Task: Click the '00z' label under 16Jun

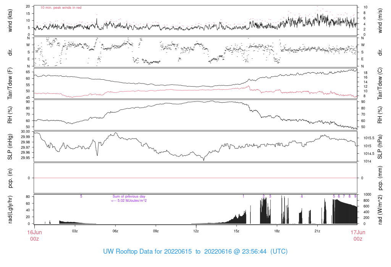Action: 34,239
